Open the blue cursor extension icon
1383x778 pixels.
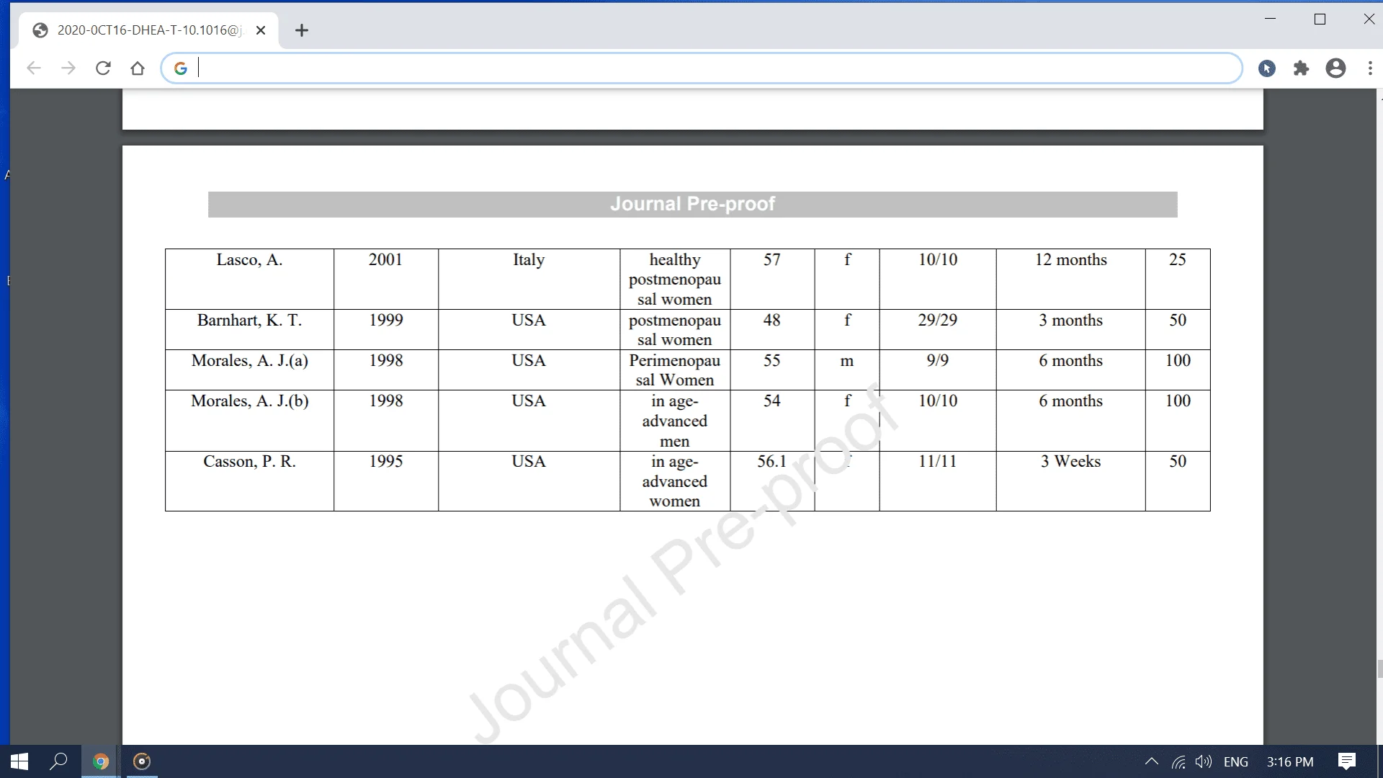click(1267, 68)
